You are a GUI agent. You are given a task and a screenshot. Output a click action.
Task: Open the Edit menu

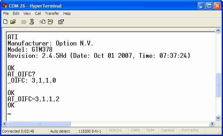tap(16, 13)
